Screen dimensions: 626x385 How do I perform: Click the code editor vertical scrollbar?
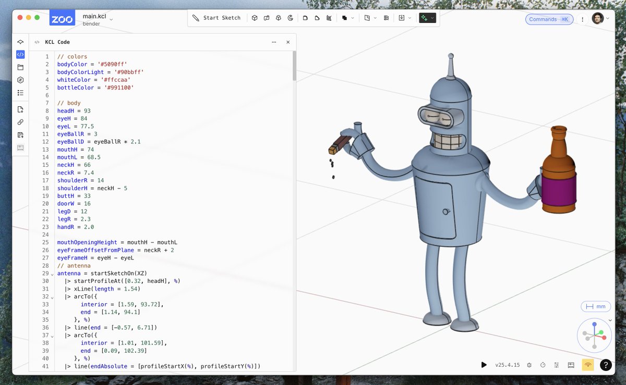pyautogui.click(x=294, y=65)
